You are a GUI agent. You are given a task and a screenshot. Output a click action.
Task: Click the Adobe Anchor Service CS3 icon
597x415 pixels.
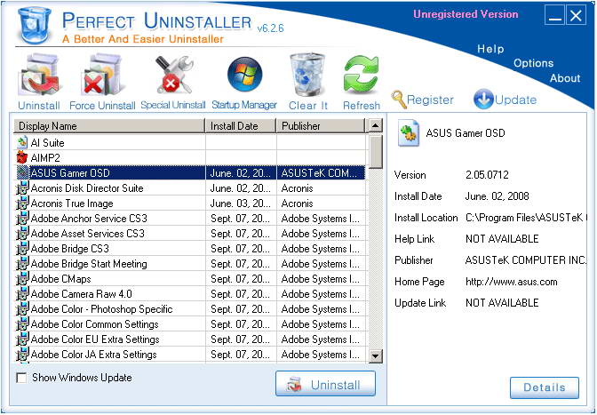(x=22, y=218)
